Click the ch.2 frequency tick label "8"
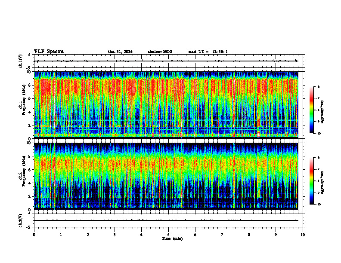This screenshot has height=263, width=341. click(x=30, y=156)
